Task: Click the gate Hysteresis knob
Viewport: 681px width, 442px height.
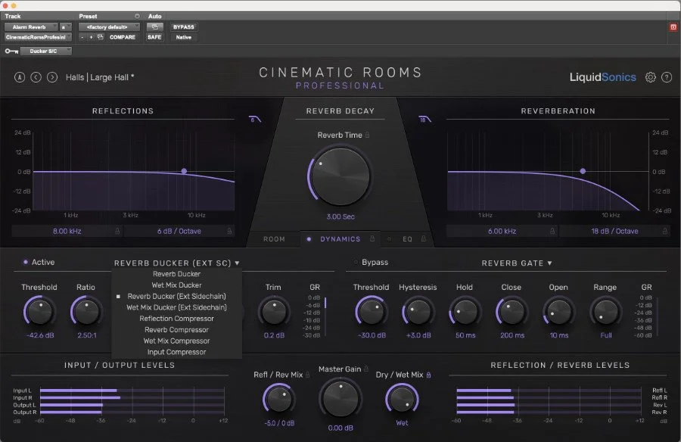Action: tap(418, 311)
